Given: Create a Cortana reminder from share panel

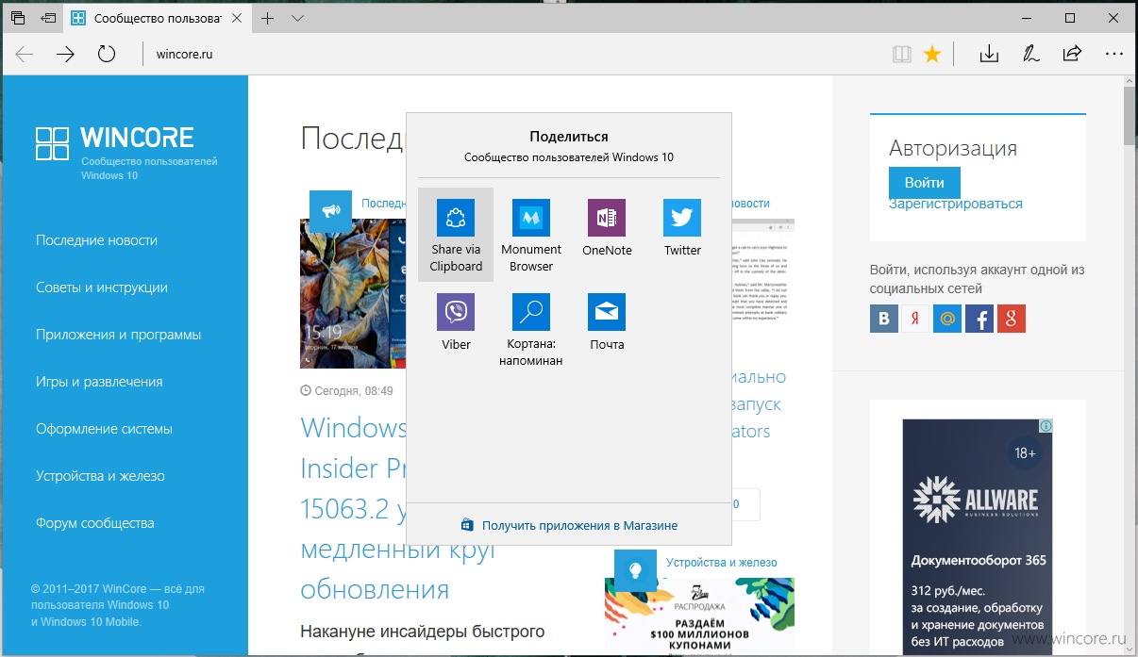Looking at the screenshot, I should point(531,329).
